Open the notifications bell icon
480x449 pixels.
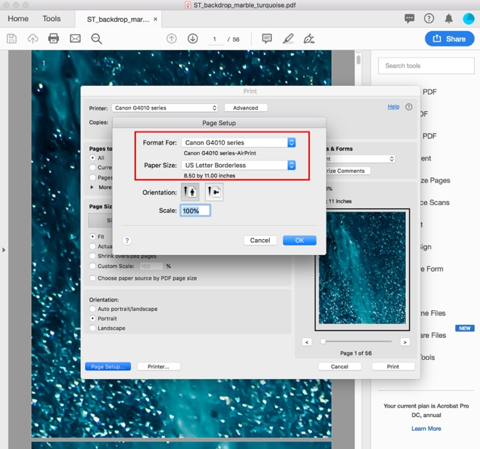(x=449, y=19)
